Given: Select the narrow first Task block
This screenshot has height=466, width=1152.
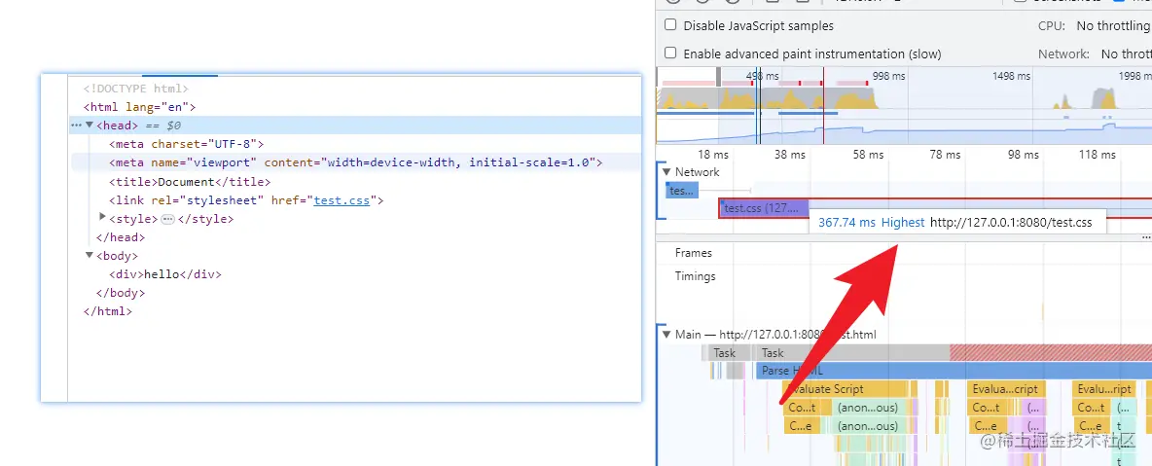Looking at the screenshot, I should tap(725, 353).
